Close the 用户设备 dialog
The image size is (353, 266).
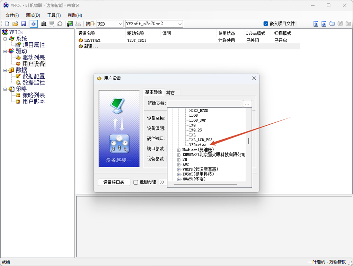click(254, 78)
